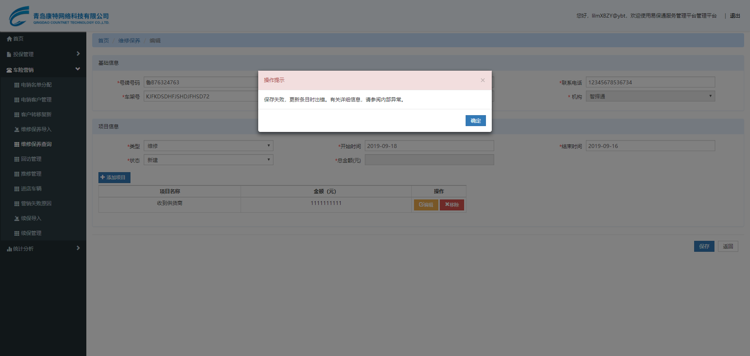Click the 编辑 breadcrumb text
Image resolution: width=750 pixels, height=356 pixels.
coord(155,41)
